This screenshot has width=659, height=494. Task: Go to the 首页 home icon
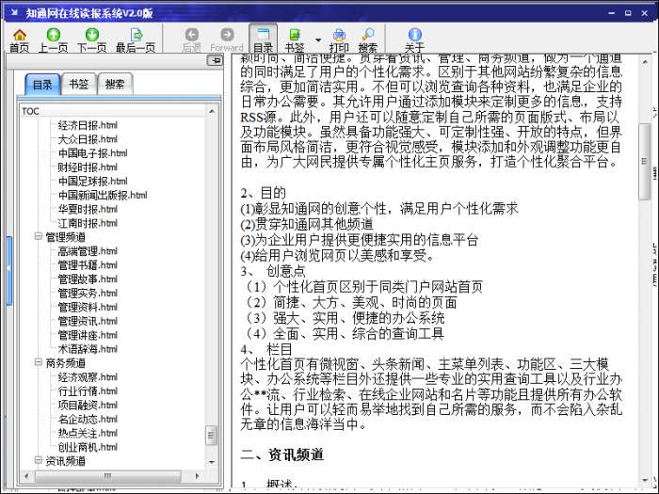[x=20, y=35]
